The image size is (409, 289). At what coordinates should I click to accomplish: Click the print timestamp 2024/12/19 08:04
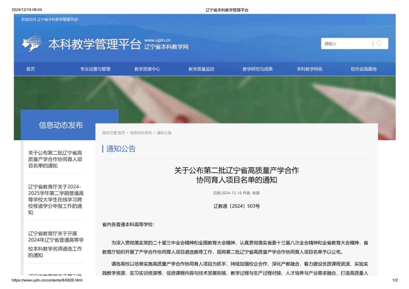pos(27,10)
